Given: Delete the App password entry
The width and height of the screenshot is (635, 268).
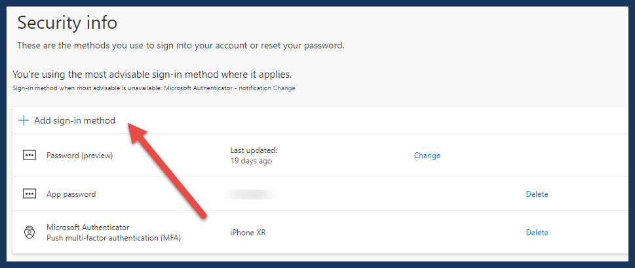Looking at the screenshot, I should point(537,194).
